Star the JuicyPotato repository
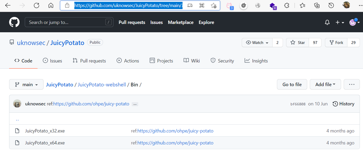 coord(298,43)
